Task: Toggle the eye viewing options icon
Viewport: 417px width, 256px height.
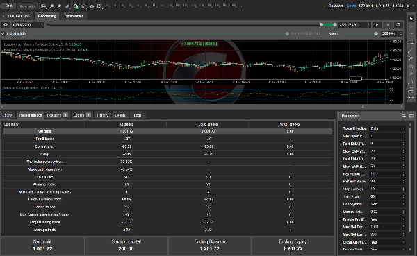Action: [x=92, y=6]
